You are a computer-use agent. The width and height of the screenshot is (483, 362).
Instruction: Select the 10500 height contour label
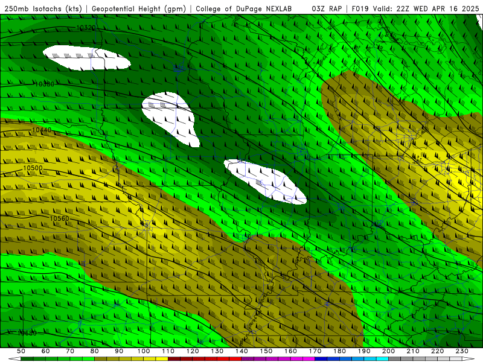point(33,168)
